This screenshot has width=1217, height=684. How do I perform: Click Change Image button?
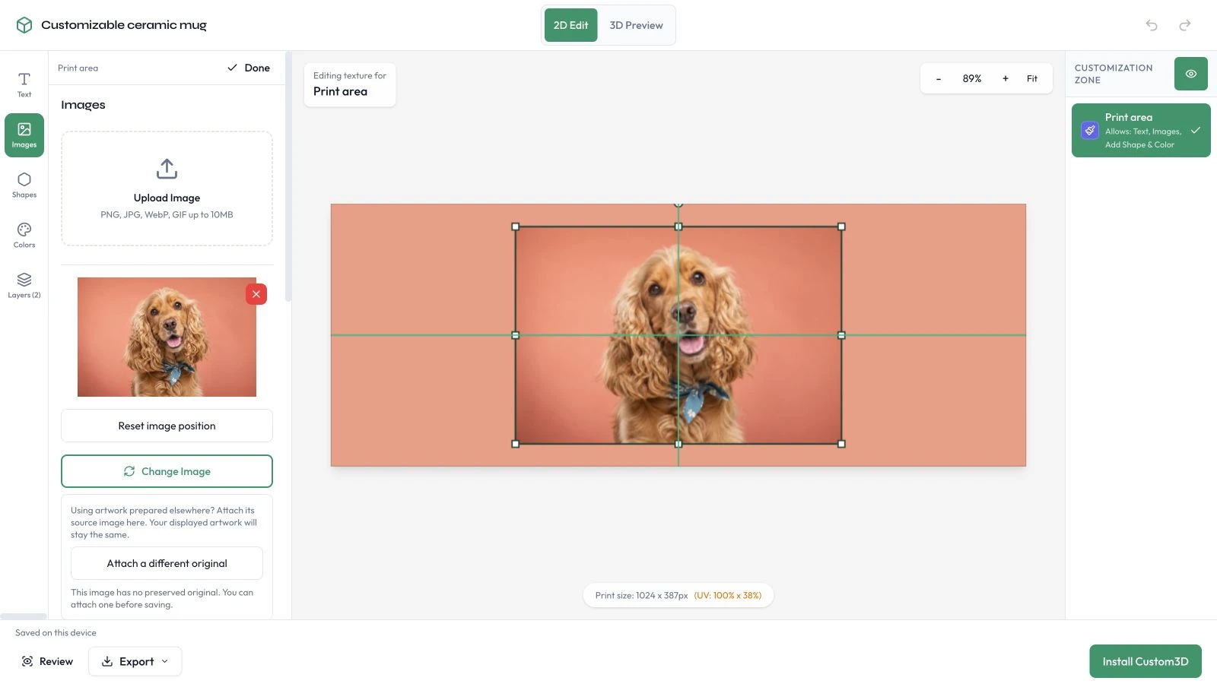(x=167, y=471)
